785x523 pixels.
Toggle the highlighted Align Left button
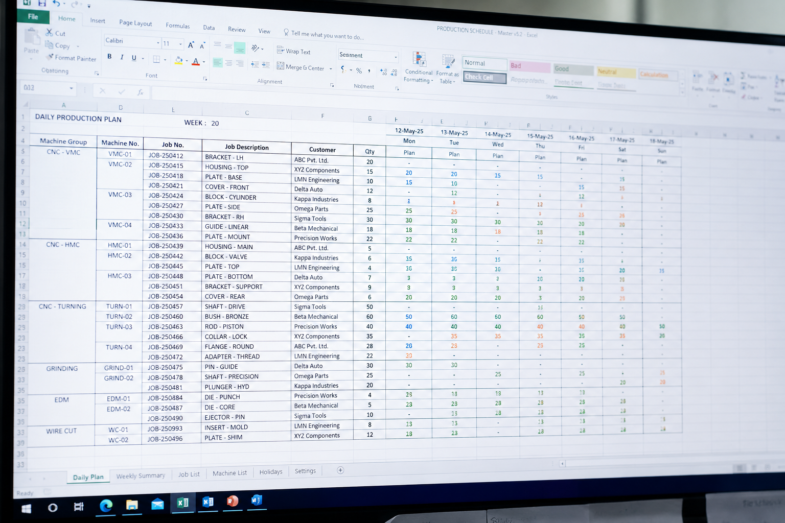(217, 62)
